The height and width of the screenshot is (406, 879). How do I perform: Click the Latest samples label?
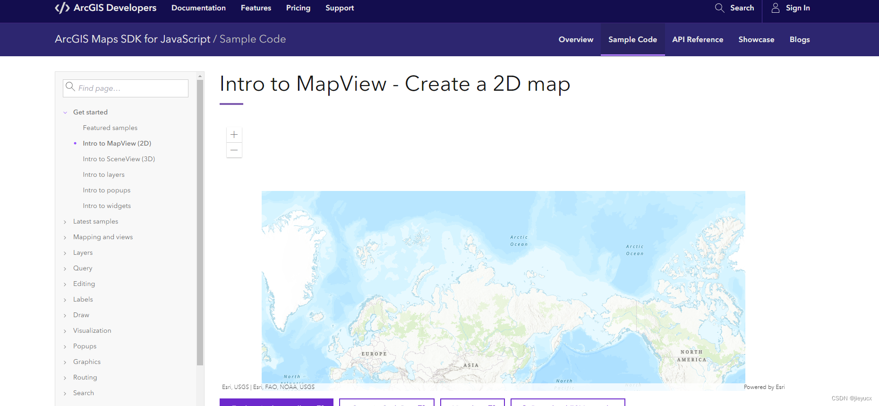pos(96,221)
